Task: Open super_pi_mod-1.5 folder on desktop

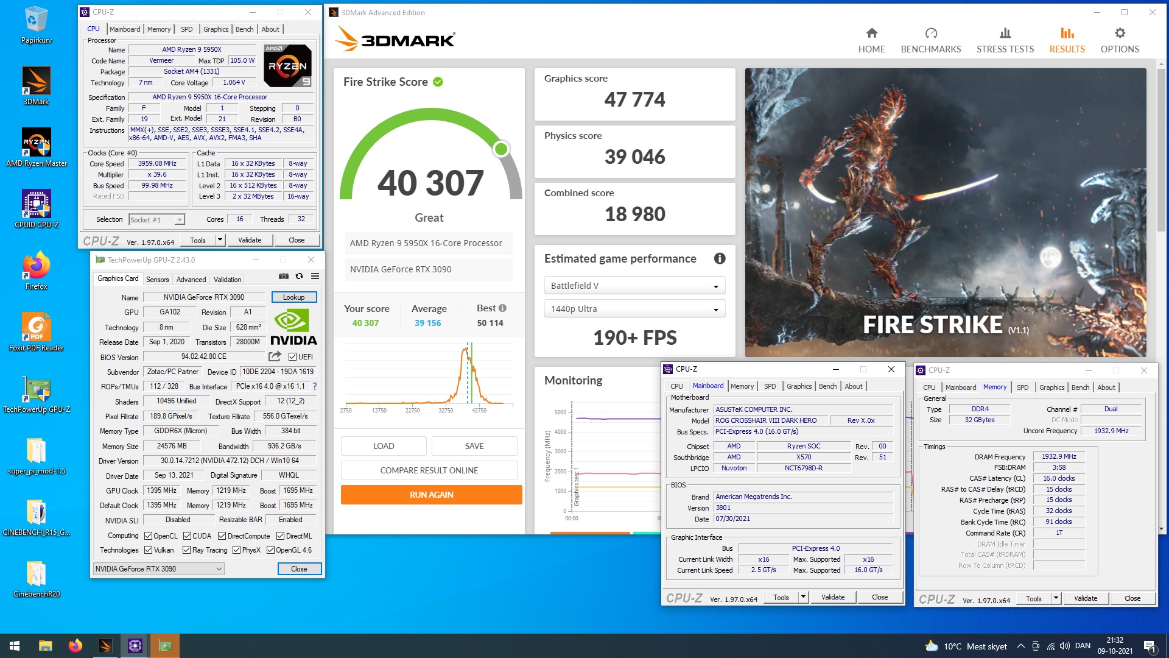Action: click(x=36, y=455)
